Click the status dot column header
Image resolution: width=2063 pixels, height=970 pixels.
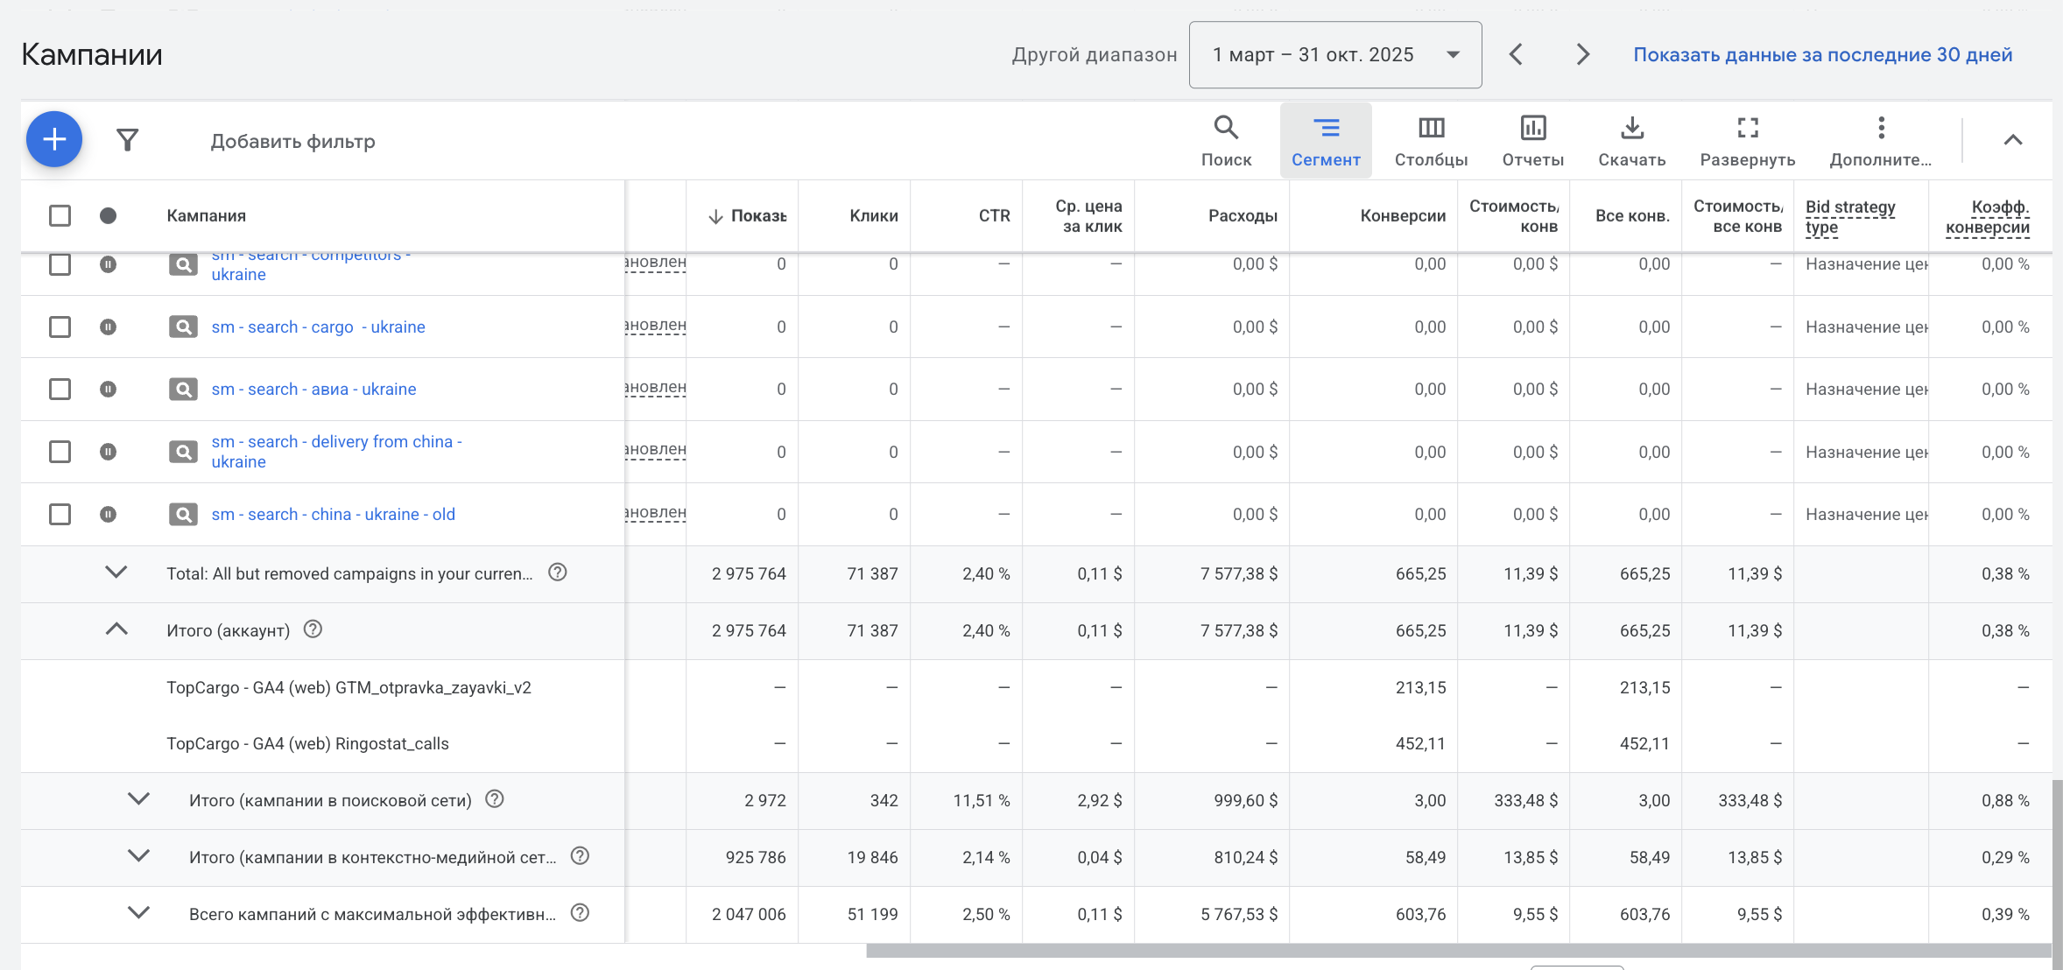(x=108, y=215)
